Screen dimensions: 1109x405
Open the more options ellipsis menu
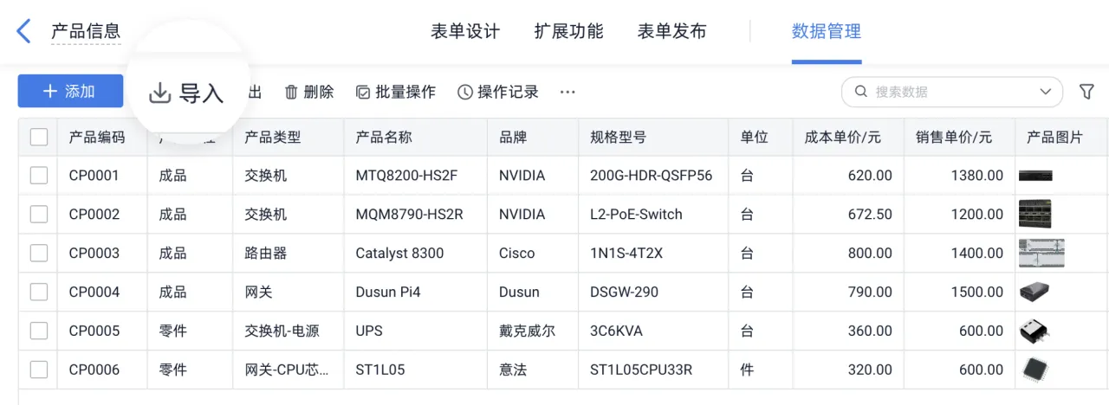(x=567, y=92)
